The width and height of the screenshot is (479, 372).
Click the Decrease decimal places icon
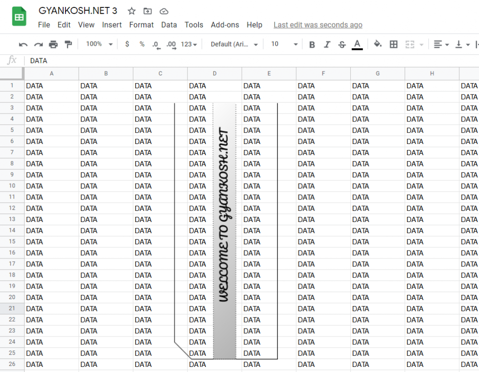coord(156,44)
